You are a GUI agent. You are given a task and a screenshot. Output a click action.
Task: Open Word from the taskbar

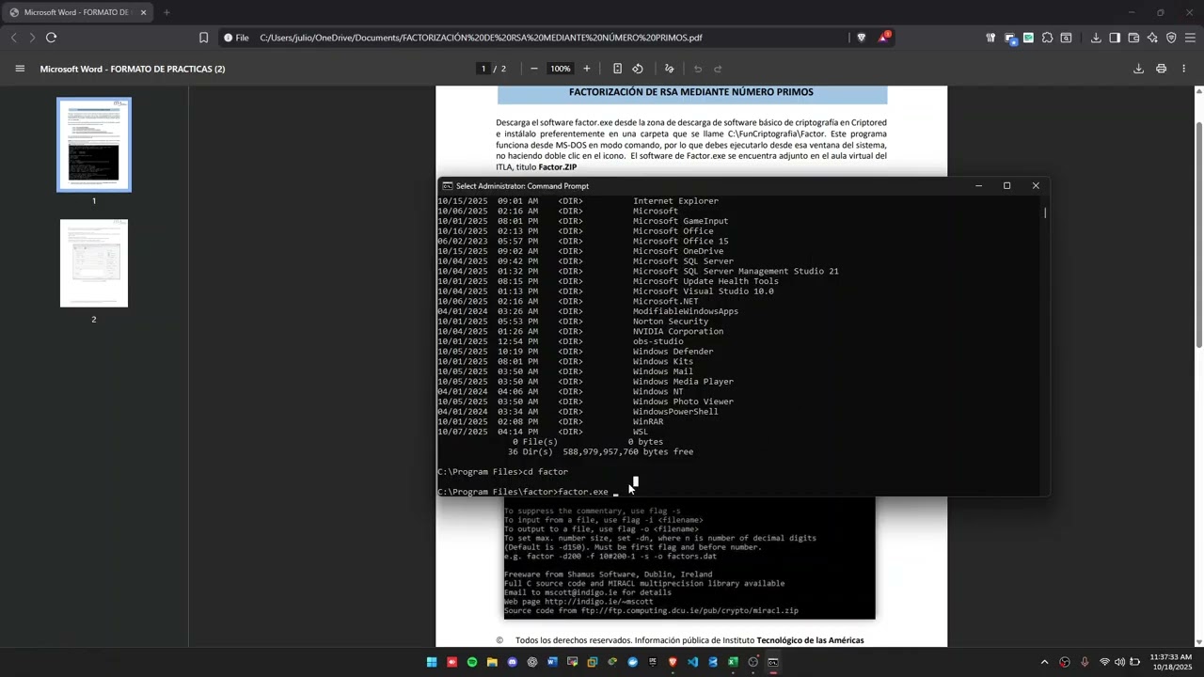[x=552, y=662]
